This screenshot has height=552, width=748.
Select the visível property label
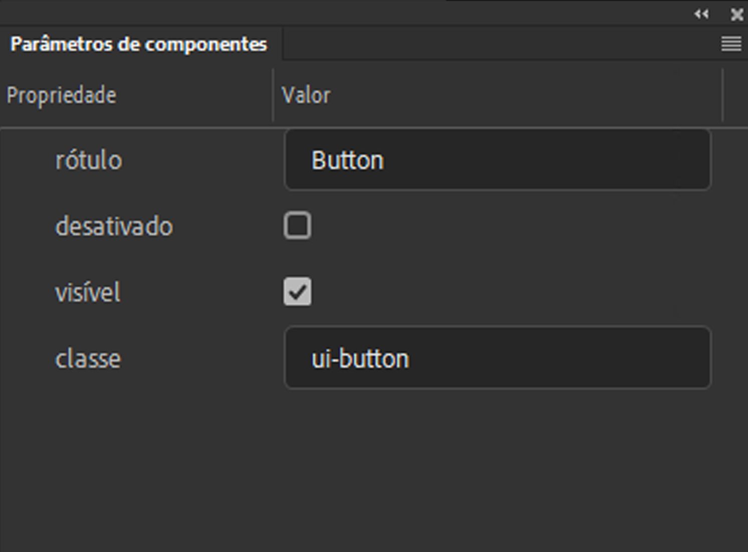pos(88,292)
